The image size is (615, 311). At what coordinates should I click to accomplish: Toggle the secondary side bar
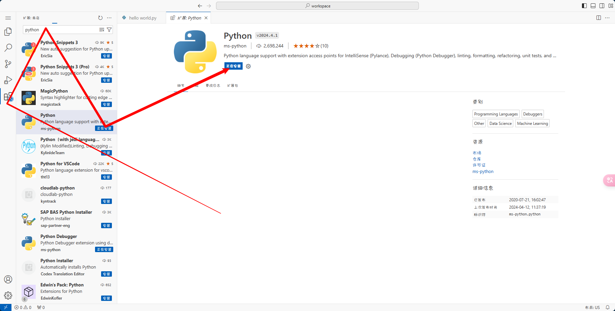(x=602, y=6)
